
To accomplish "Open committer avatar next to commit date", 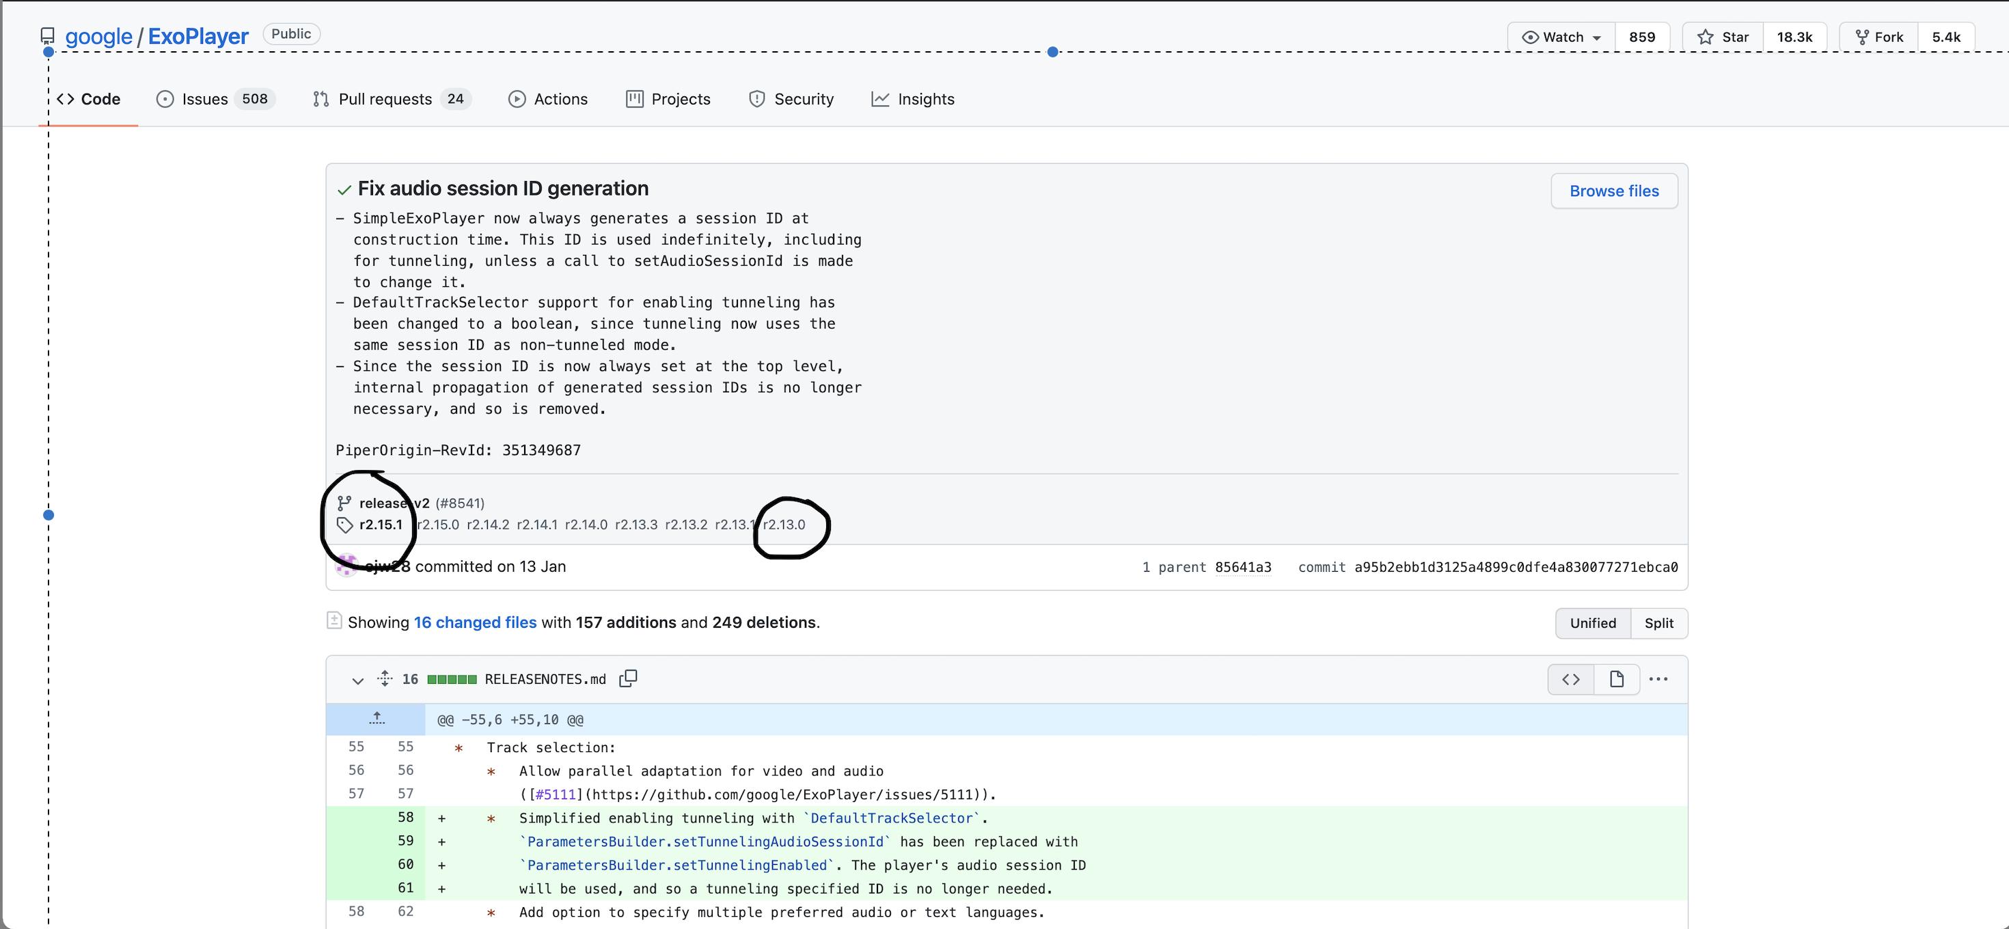I will coord(346,566).
